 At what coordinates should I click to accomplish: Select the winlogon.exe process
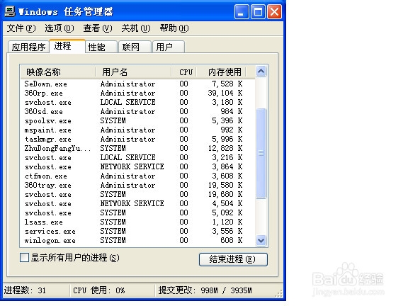(138, 240)
